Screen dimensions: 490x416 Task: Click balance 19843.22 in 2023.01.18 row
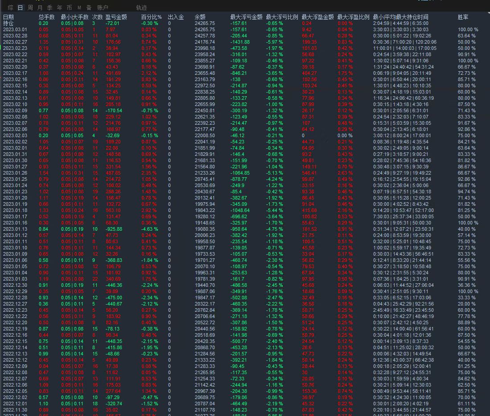pyautogui.click(x=205, y=210)
